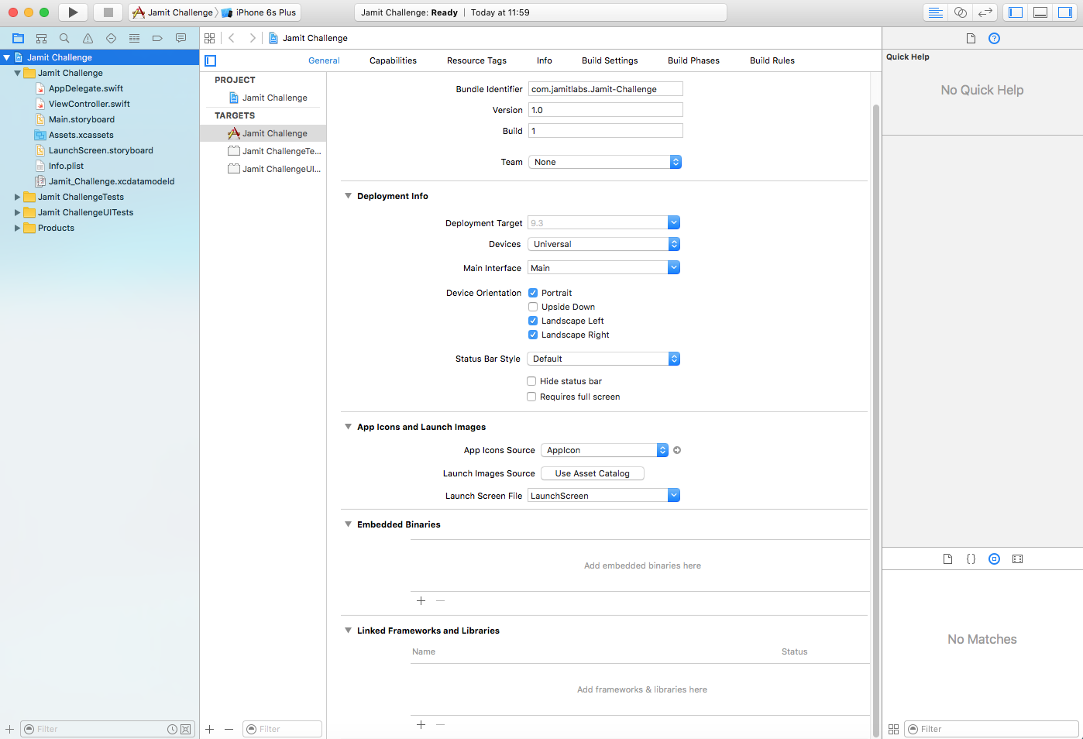This screenshot has height=739, width=1083.
Task: Go back in editor history
Action: (x=232, y=38)
